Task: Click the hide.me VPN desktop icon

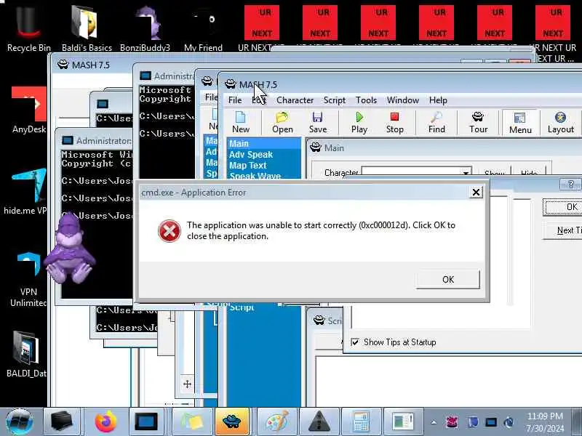Action: 26,192
